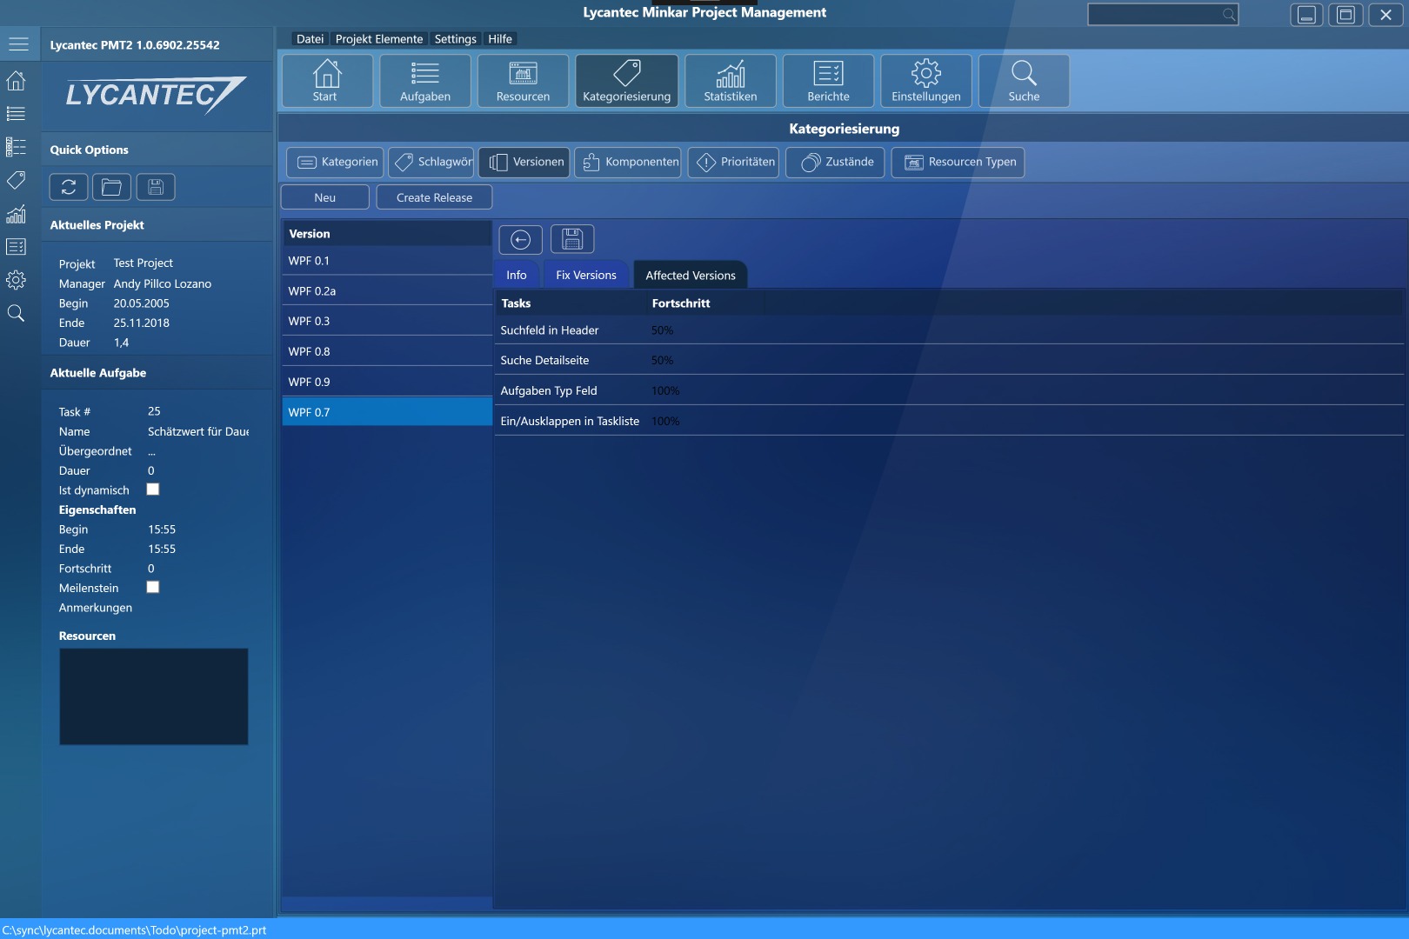Open the Zustände sub-section
Viewport: 1409px width, 939px height.
tap(836, 163)
